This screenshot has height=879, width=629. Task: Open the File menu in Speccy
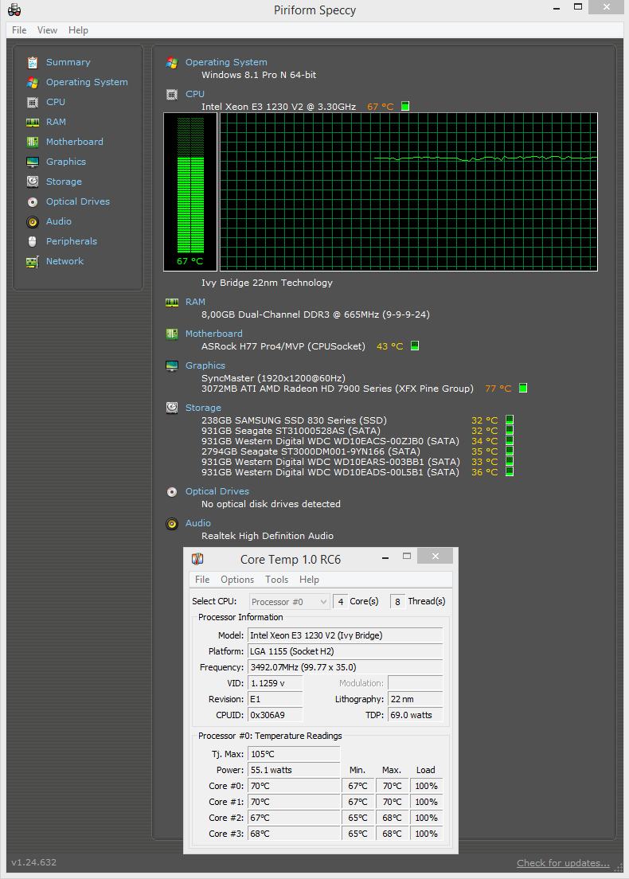(x=19, y=30)
